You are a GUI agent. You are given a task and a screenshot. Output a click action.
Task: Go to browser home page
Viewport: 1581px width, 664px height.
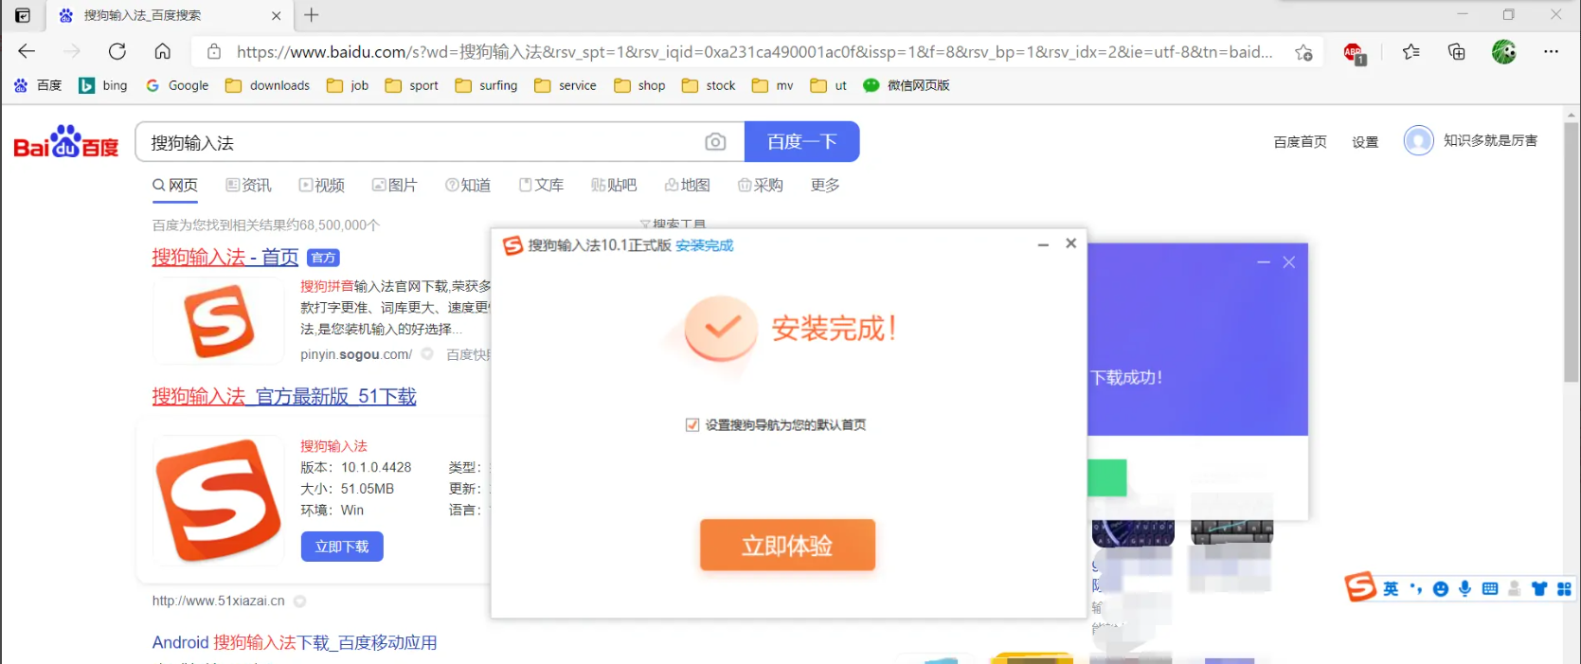point(163,51)
